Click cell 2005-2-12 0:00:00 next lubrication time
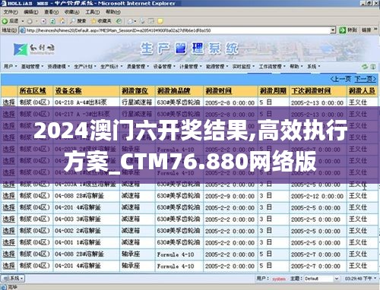 point(317,196)
